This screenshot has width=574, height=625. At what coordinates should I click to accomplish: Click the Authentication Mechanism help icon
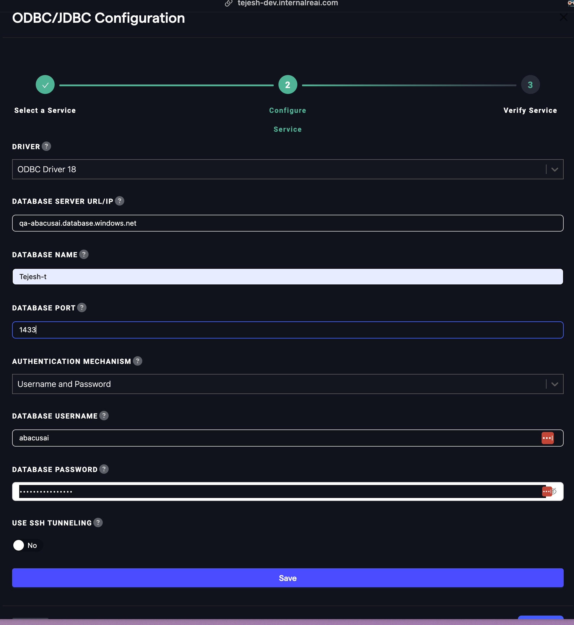[x=138, y=361]
